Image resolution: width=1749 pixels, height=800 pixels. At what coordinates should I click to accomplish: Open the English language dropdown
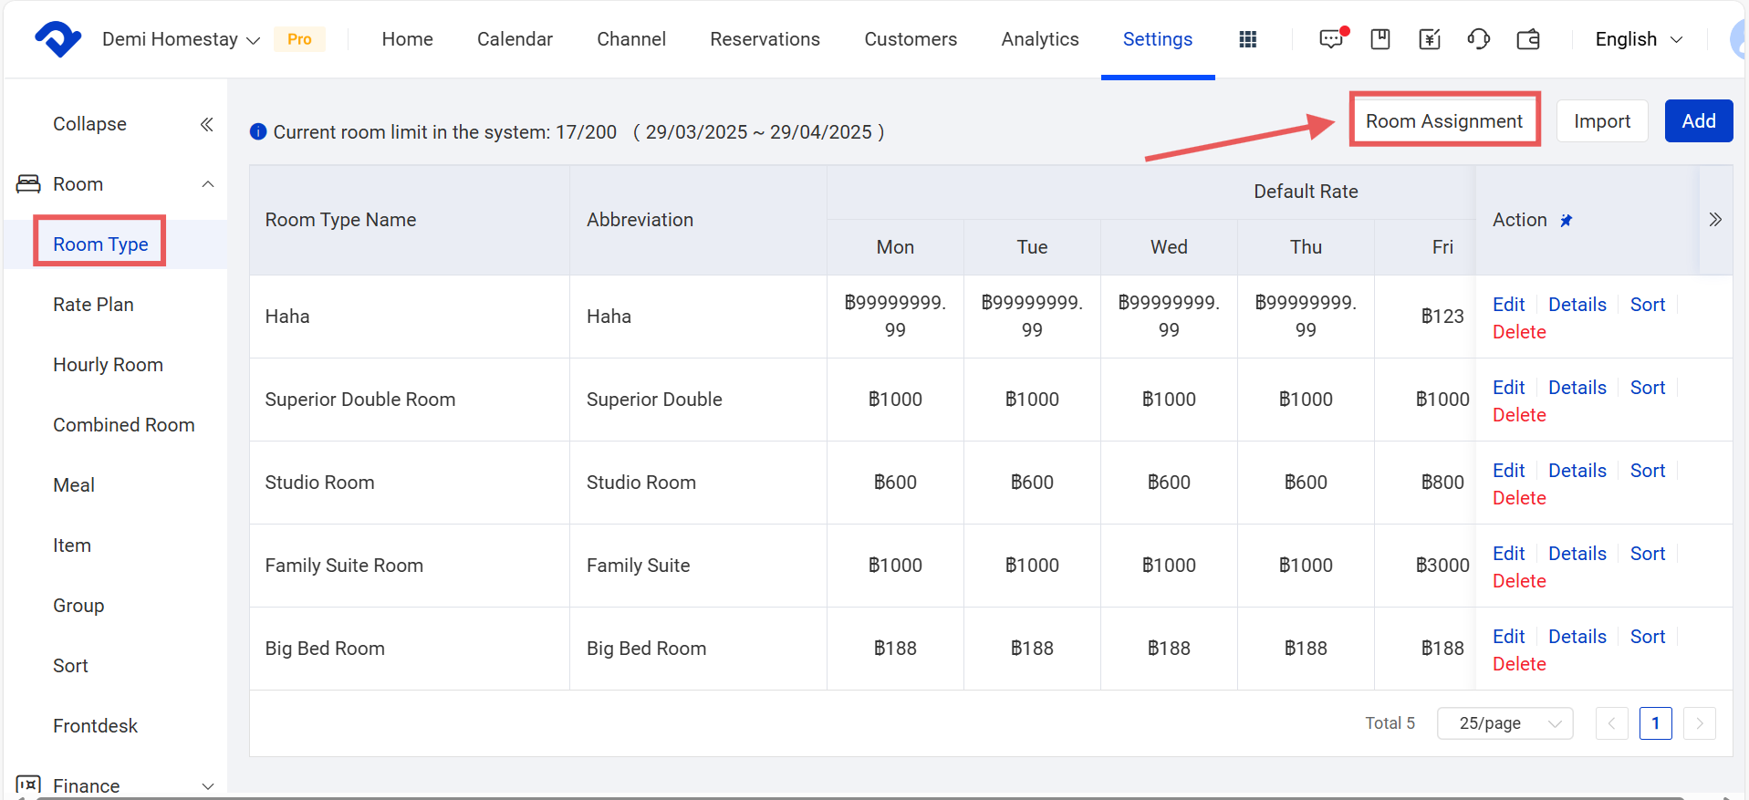(1638, 39)
